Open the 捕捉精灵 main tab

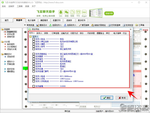point(44,20)
